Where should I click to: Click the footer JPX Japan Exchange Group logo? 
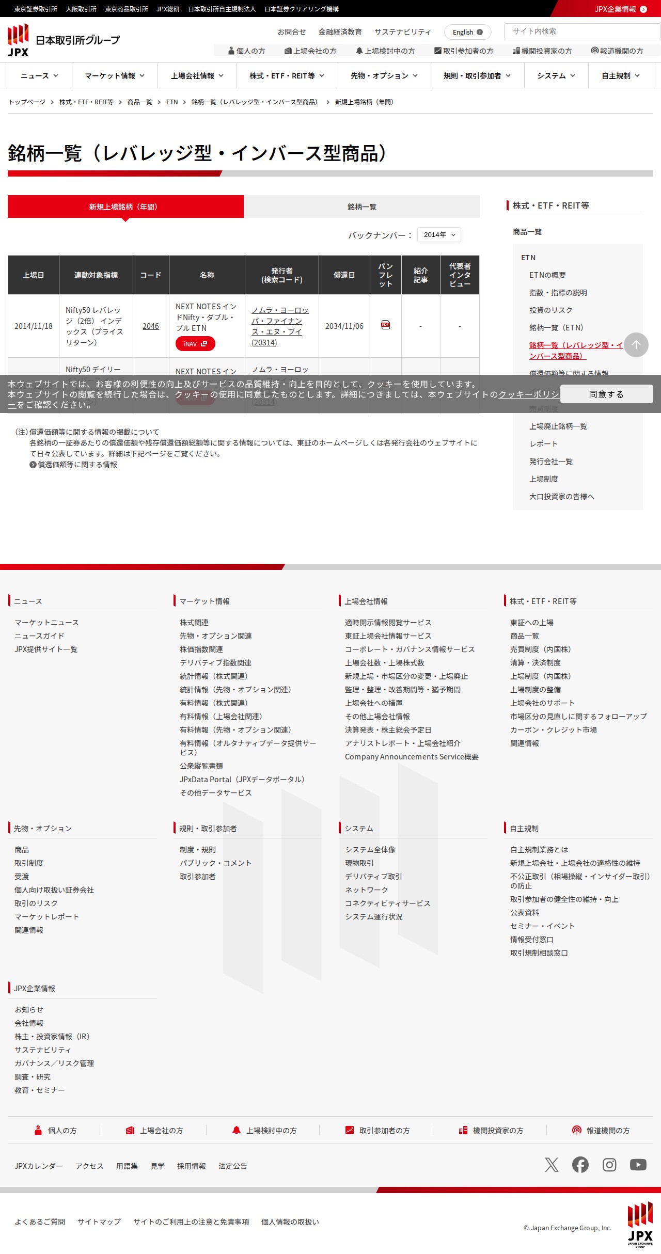tap(640, 1224)
